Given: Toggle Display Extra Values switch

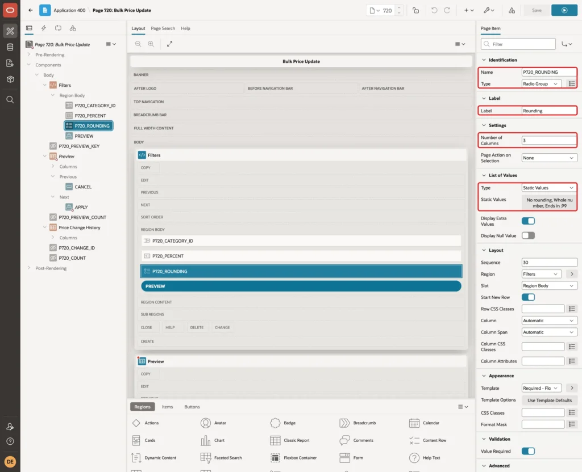Looking at the screenshot, I should pos(528,221).
